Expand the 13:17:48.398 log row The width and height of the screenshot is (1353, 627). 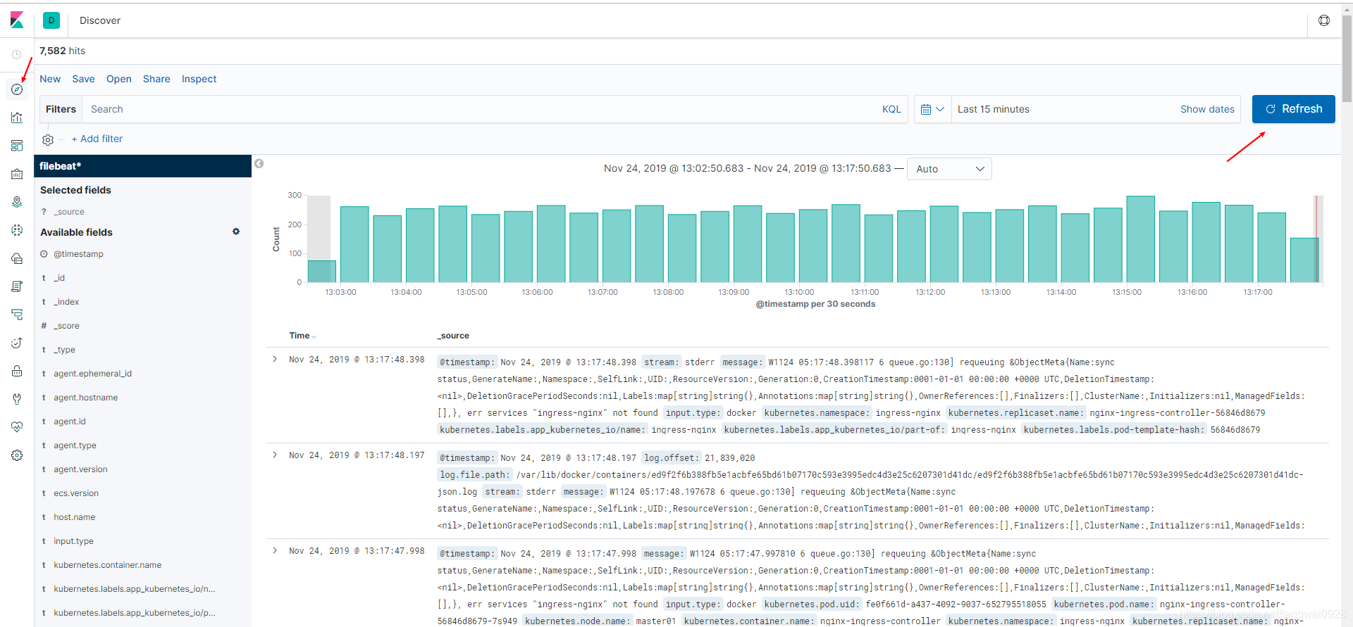point(275,359)
